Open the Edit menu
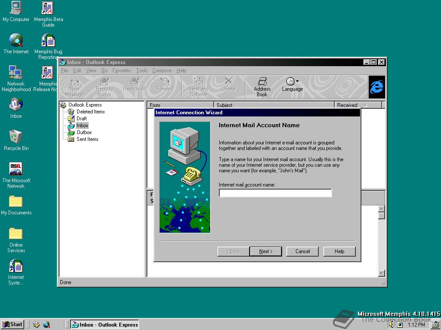 77,70
